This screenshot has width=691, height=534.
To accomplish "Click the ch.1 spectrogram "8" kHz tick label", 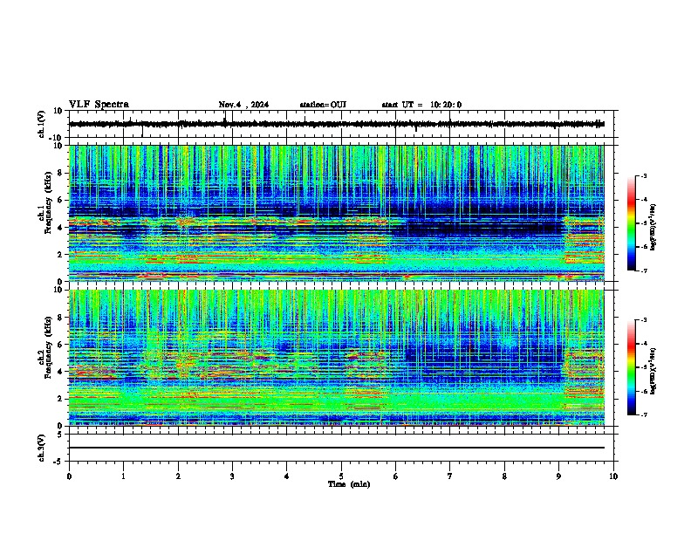I will click(x=60, y=173).
